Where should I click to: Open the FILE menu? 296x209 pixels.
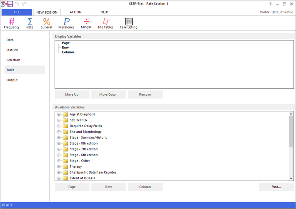pos(17,12)
